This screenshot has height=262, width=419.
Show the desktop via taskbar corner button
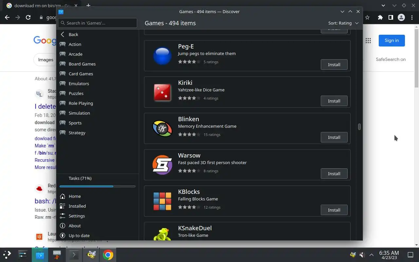click(x=410, y=254)
